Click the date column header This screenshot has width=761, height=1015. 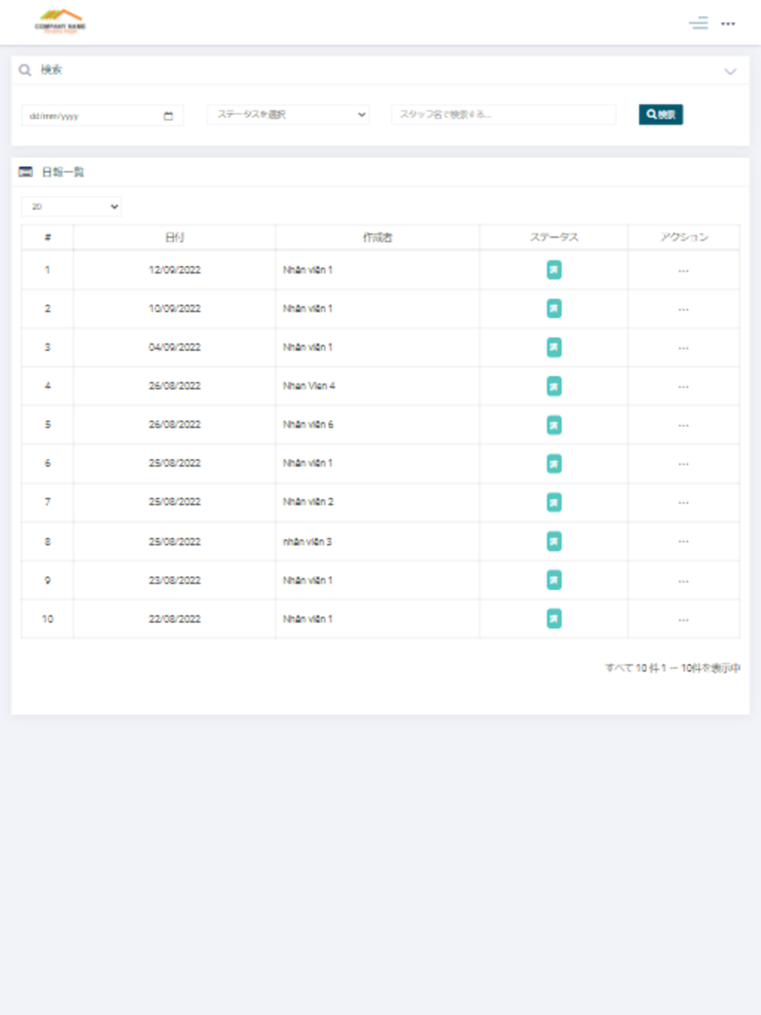(174, 237)
